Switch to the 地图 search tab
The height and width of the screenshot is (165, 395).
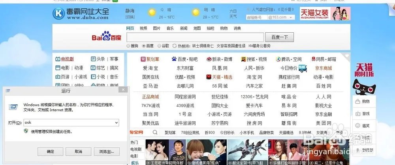(x=197, y=28)
